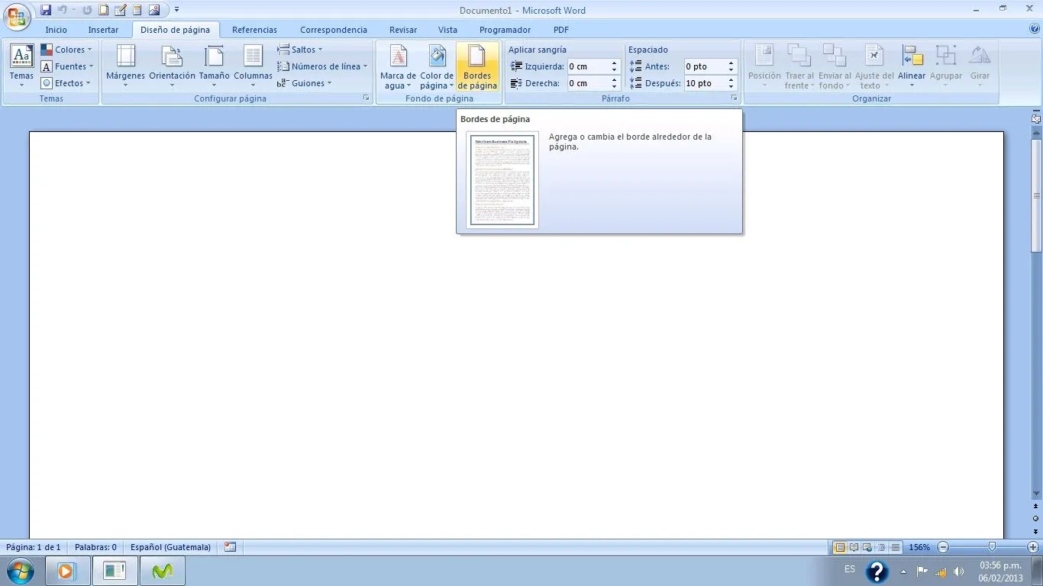Open Windows Start menu
The height and width of the screenshot is (586, 1043).
(x=21, y=571)
